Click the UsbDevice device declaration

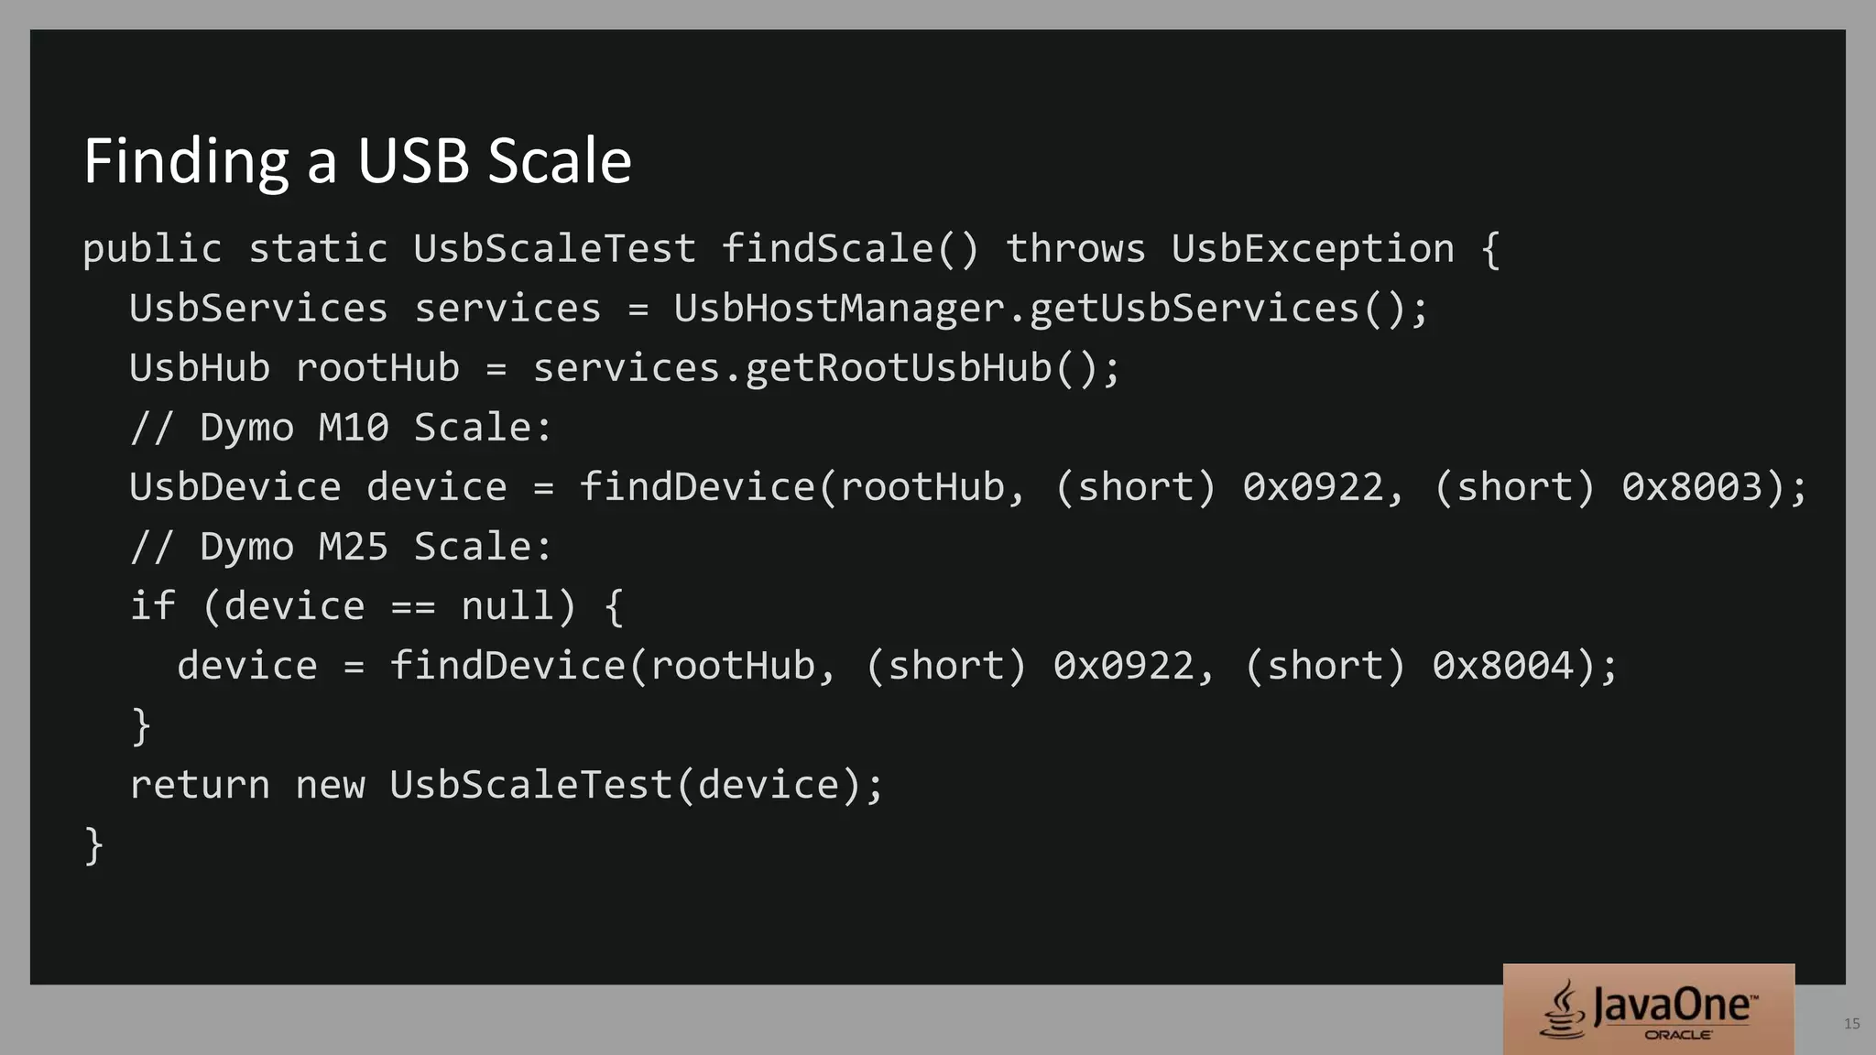pyautogui.click(x=318, y=487)
